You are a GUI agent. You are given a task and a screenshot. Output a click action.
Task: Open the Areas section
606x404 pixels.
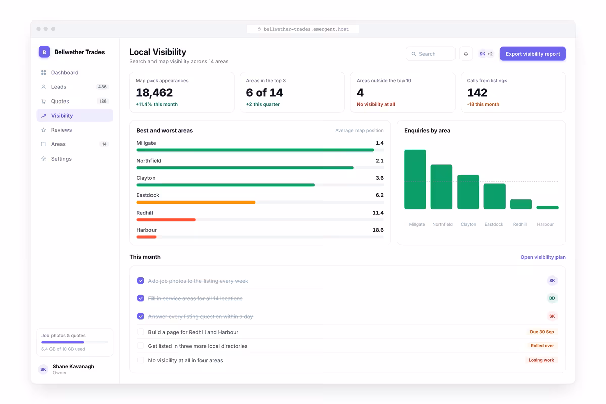[75, 144]
